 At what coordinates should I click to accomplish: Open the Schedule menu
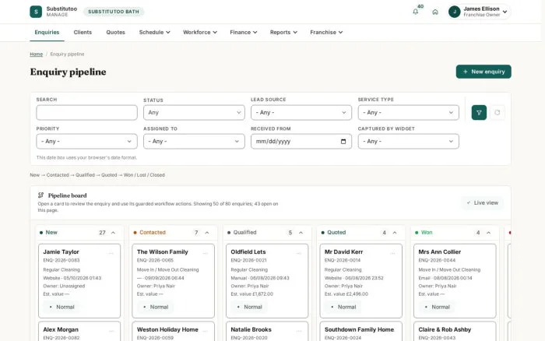click(x=155, y=33)
